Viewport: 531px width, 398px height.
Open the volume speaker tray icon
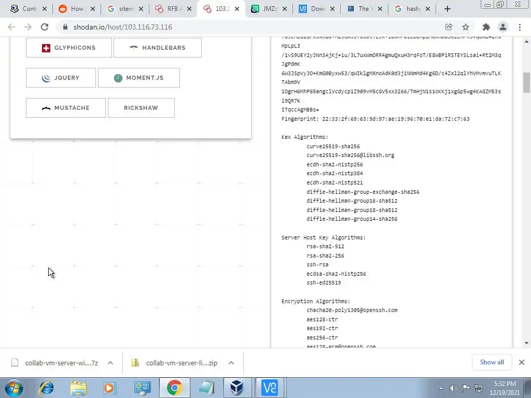point(453,388)
